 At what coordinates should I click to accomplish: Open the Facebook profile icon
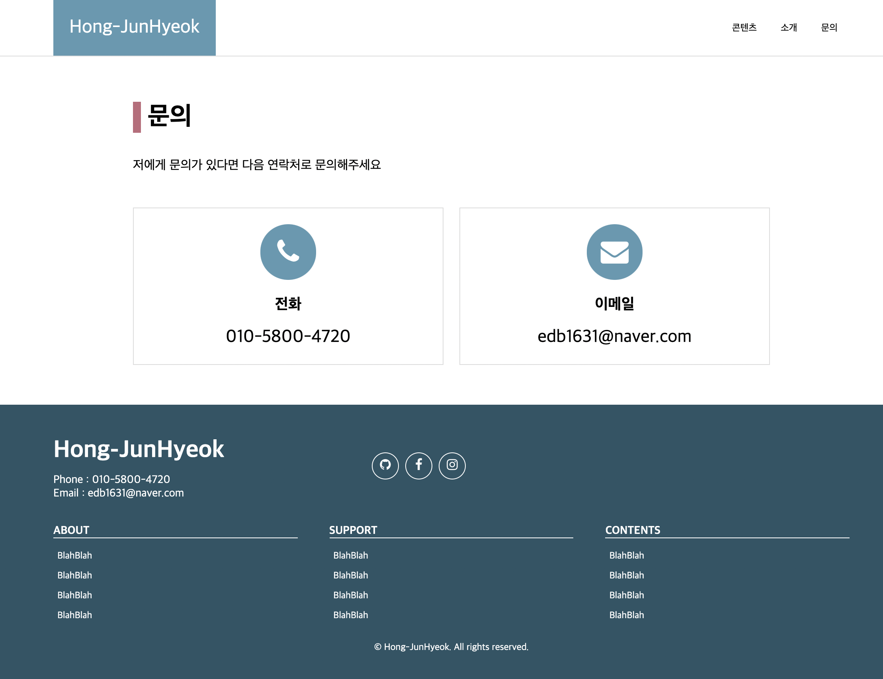[419, 466]
